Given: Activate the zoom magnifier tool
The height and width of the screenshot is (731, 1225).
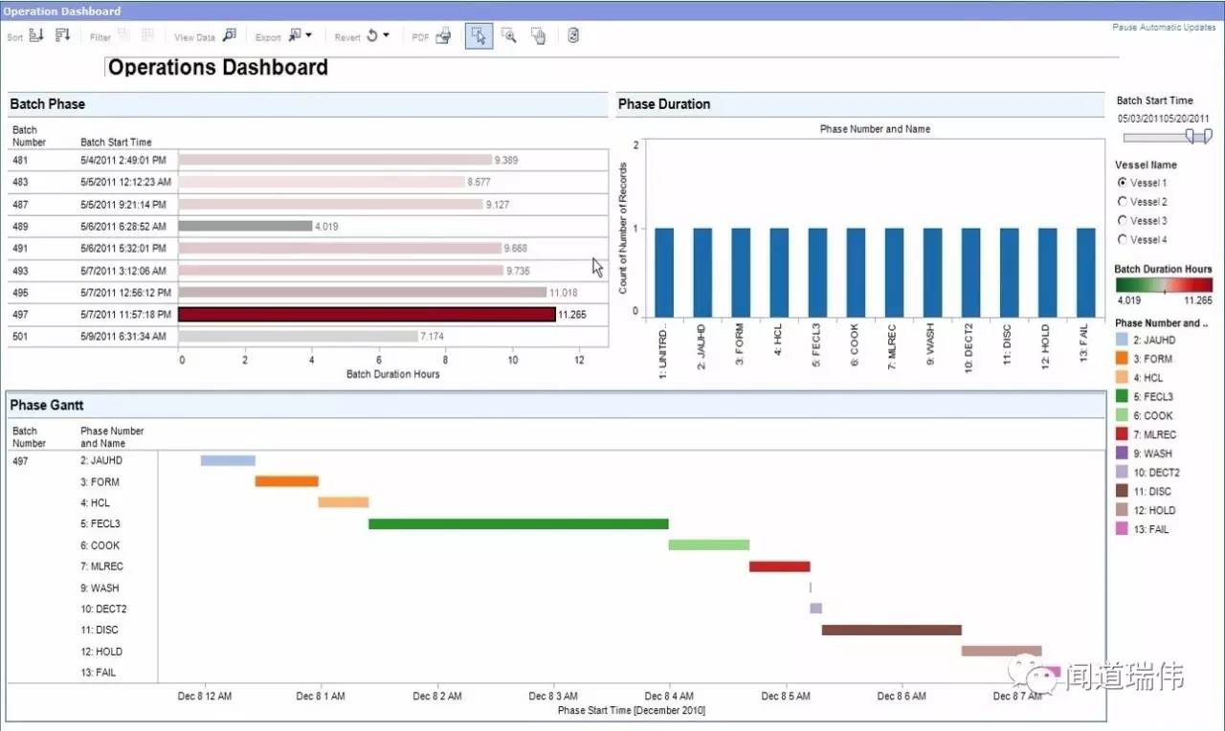Looking at the screenshot, I should (509, 36).
